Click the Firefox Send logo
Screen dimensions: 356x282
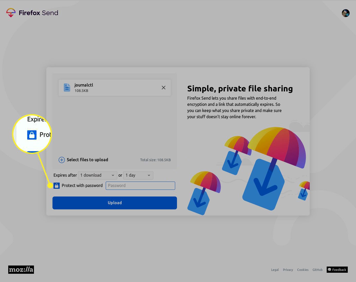click(x=32, y=13)
